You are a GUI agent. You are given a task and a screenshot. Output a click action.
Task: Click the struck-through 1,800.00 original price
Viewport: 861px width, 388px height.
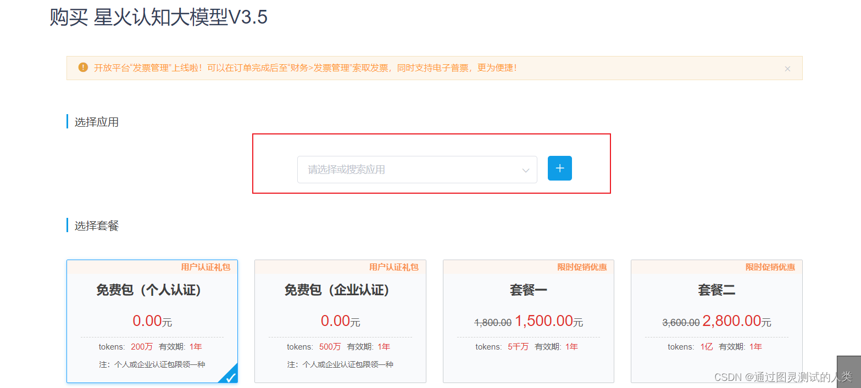click(493, 323)
